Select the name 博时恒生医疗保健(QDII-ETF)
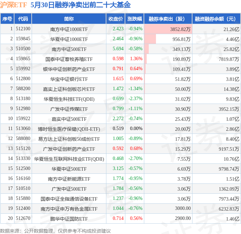This screenshot has width=241, height=234. tap(69, 129)
